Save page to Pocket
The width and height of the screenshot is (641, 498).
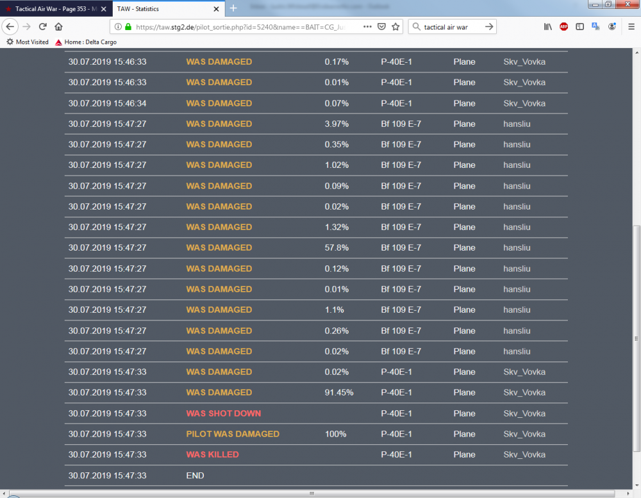point(381,27)
